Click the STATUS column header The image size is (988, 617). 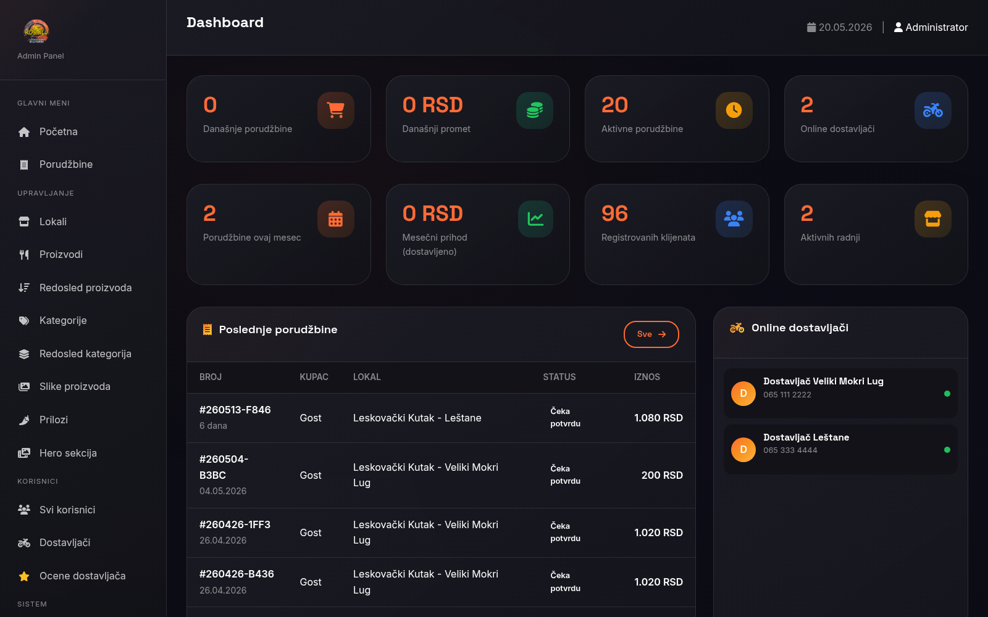point(559,377)
